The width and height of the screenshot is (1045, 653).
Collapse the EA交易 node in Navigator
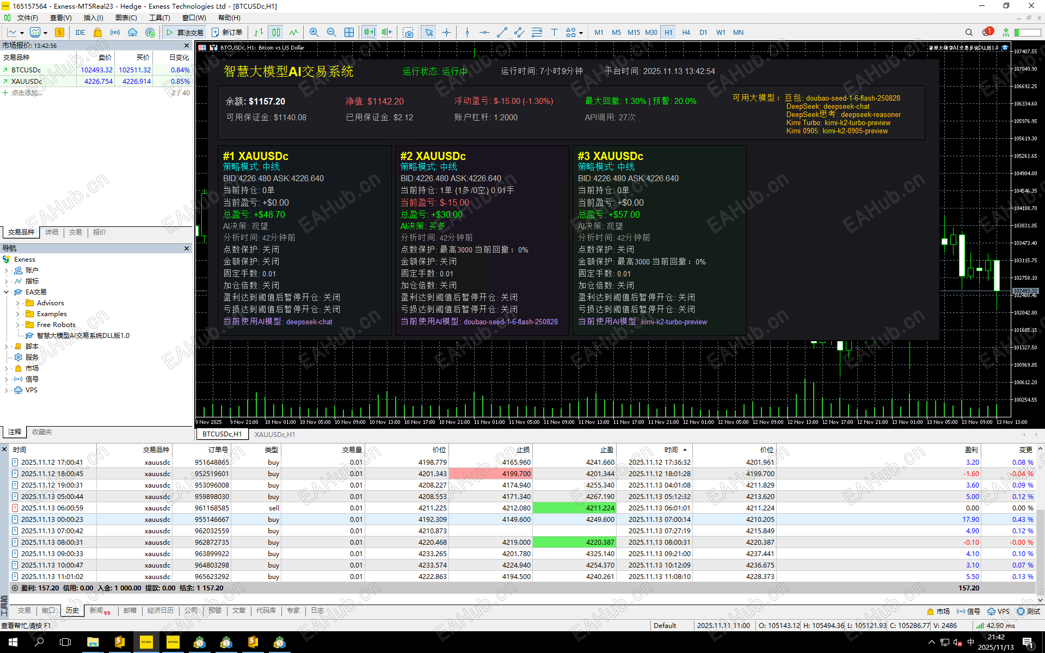coord(7,292)
